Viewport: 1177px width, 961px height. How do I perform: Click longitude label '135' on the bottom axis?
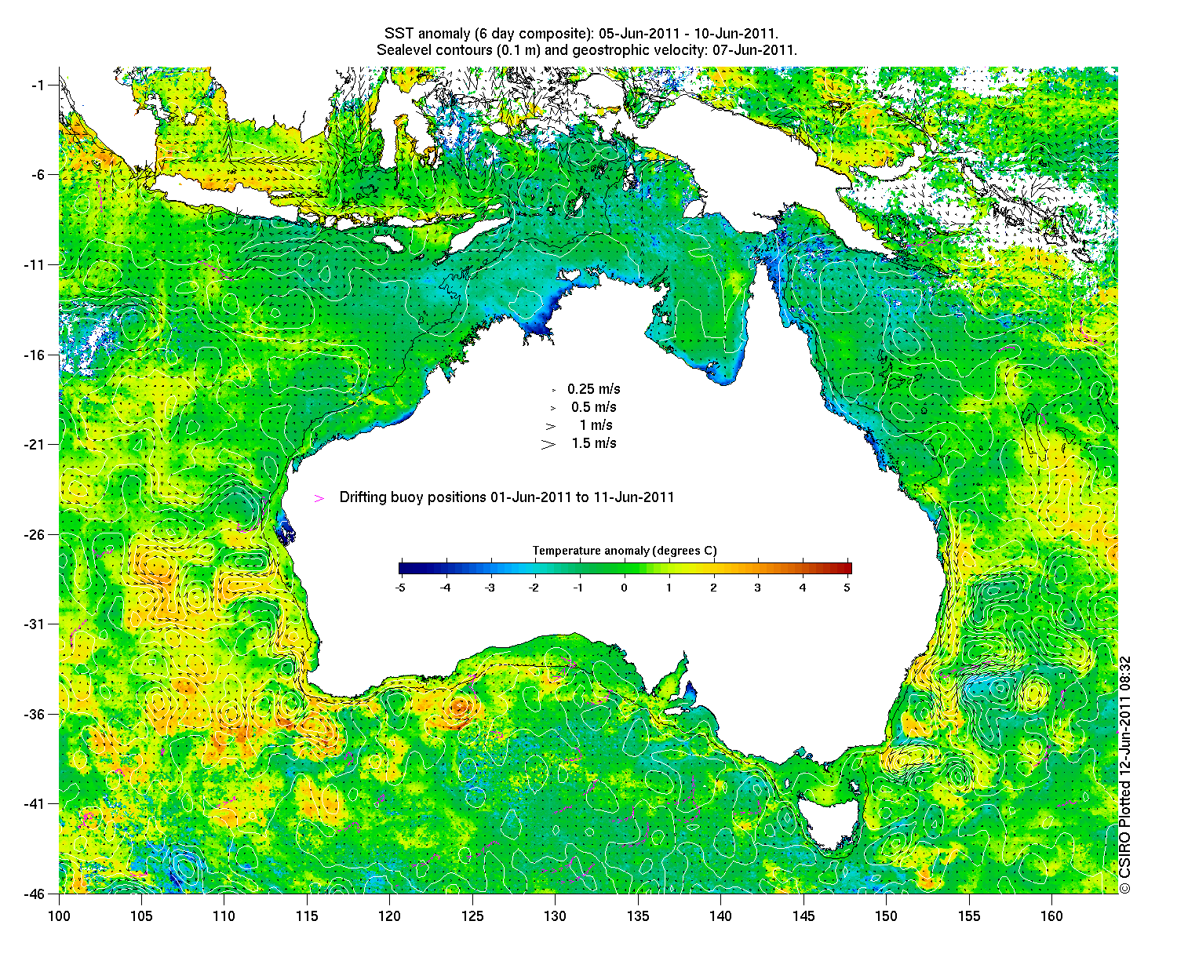coord(638,915)
